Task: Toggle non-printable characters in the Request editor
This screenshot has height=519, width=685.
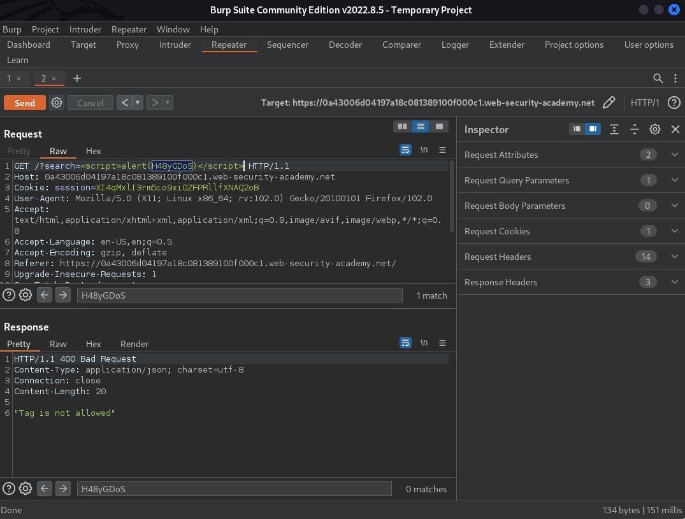Action: (x=424, y=150)
